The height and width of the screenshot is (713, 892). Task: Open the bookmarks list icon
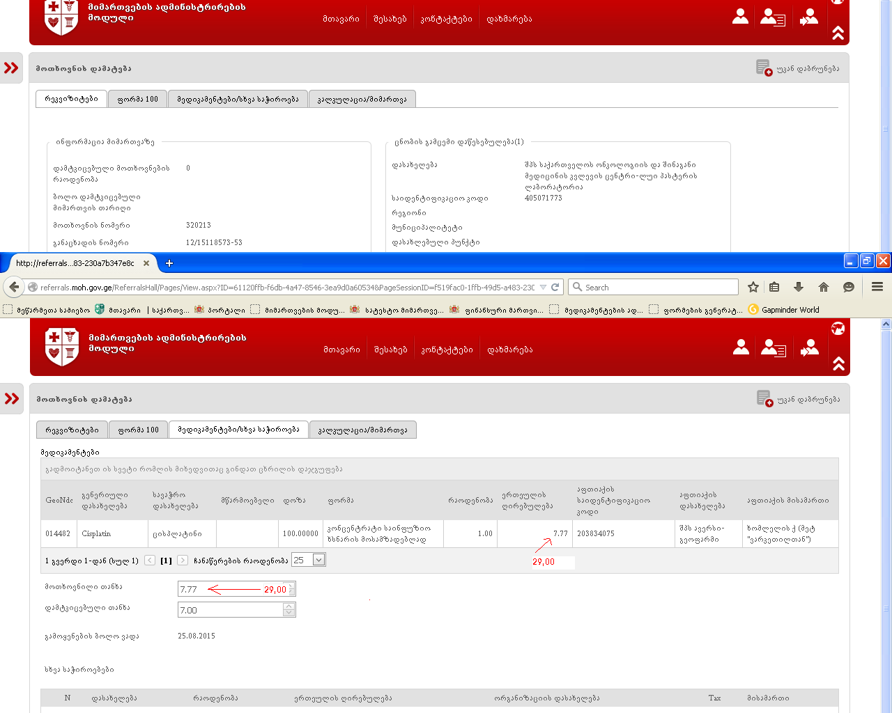pyautogui.click(x=774, y=287)
